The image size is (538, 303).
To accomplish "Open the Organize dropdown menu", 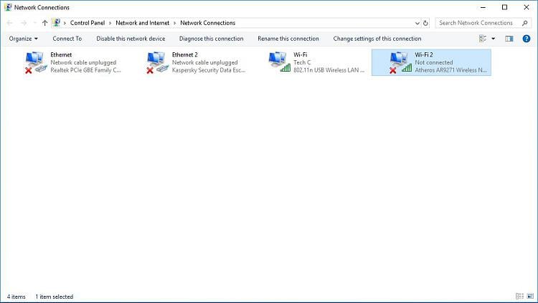I will pyautogui.click(x=24, y=39).
